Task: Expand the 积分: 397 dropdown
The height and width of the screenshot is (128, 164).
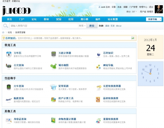Action: pyautogui.click(x=132, y=11)
